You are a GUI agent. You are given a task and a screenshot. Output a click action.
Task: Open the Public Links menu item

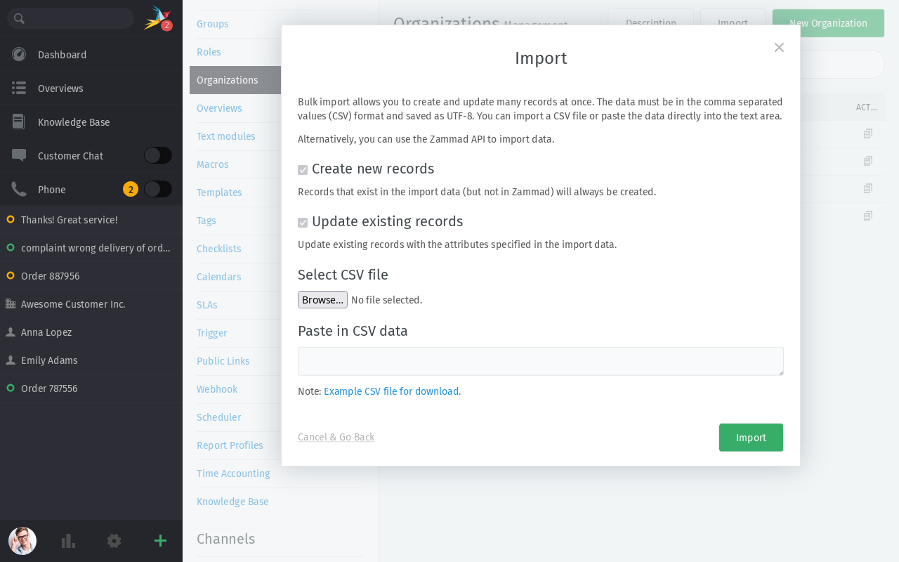pyautogui.click(x=223, y=361)
